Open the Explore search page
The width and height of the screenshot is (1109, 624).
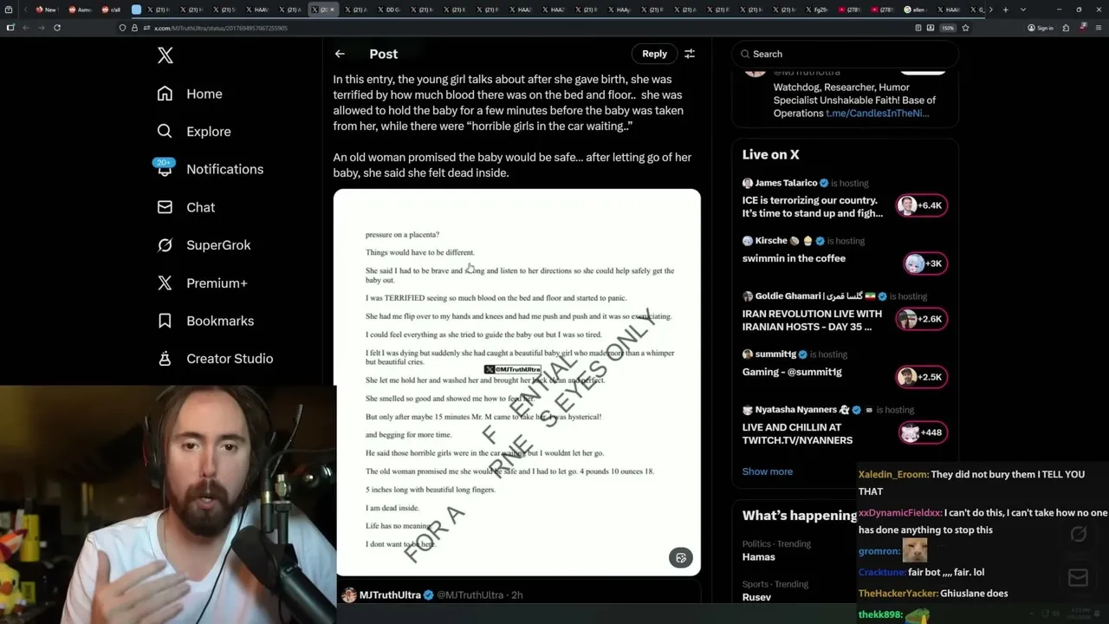pos(194,132)
